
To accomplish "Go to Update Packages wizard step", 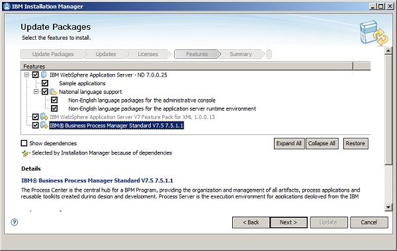I will tap(53, 54).
